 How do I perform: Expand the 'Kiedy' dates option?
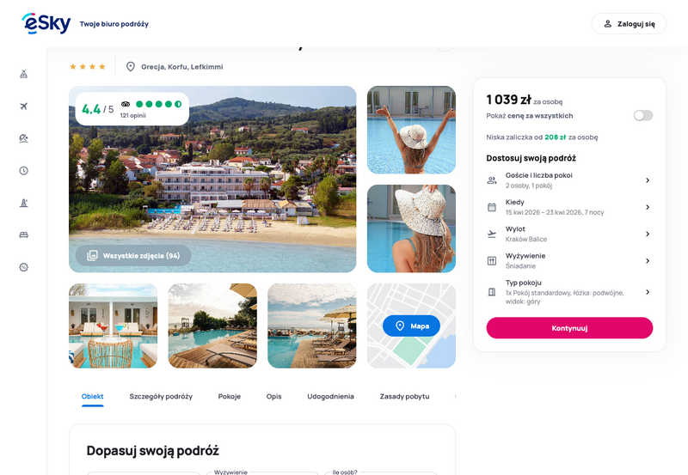coord(569,207)
